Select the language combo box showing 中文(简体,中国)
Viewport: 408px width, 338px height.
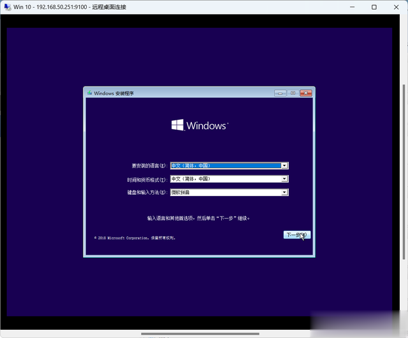point(229,165)
